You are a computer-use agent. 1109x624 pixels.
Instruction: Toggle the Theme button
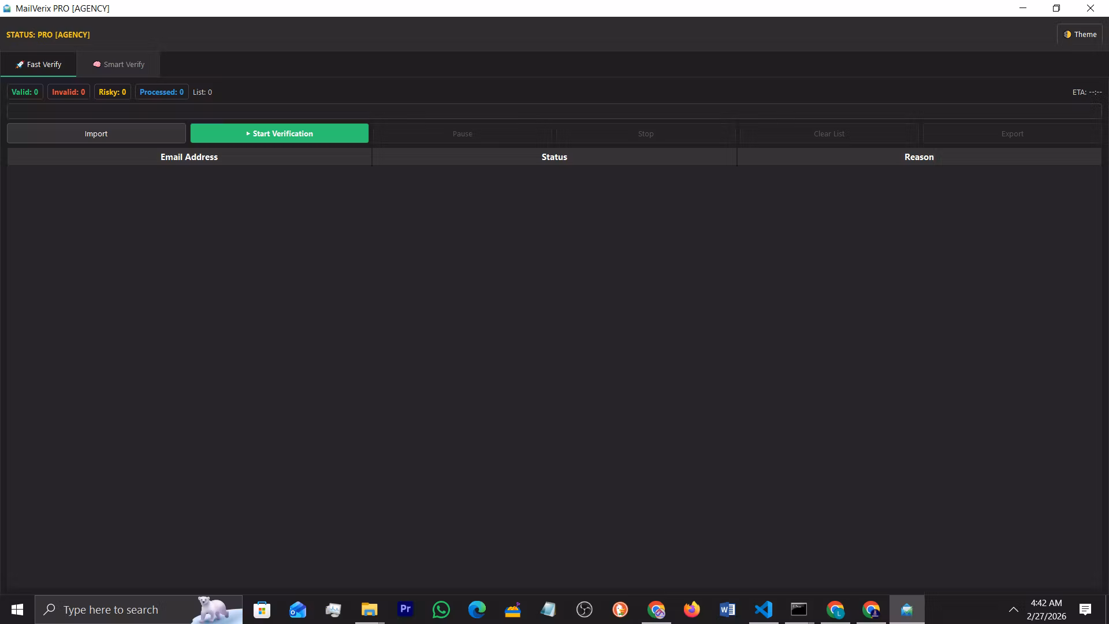(1080, 34)
